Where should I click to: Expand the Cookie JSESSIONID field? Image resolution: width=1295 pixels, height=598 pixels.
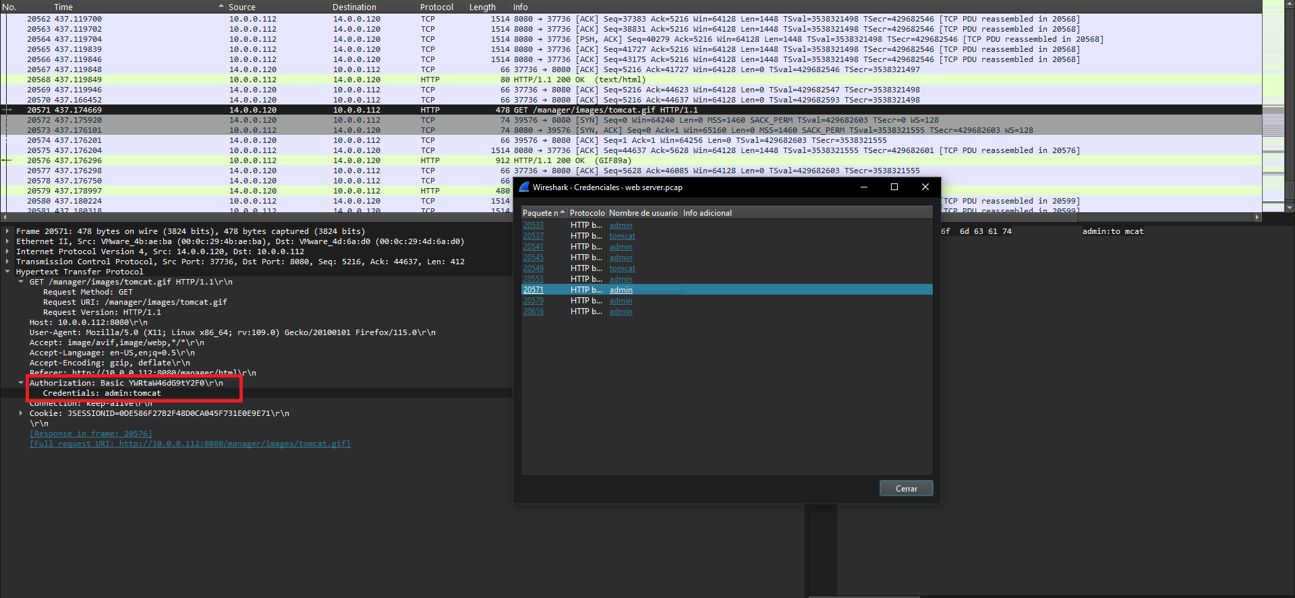21,413
